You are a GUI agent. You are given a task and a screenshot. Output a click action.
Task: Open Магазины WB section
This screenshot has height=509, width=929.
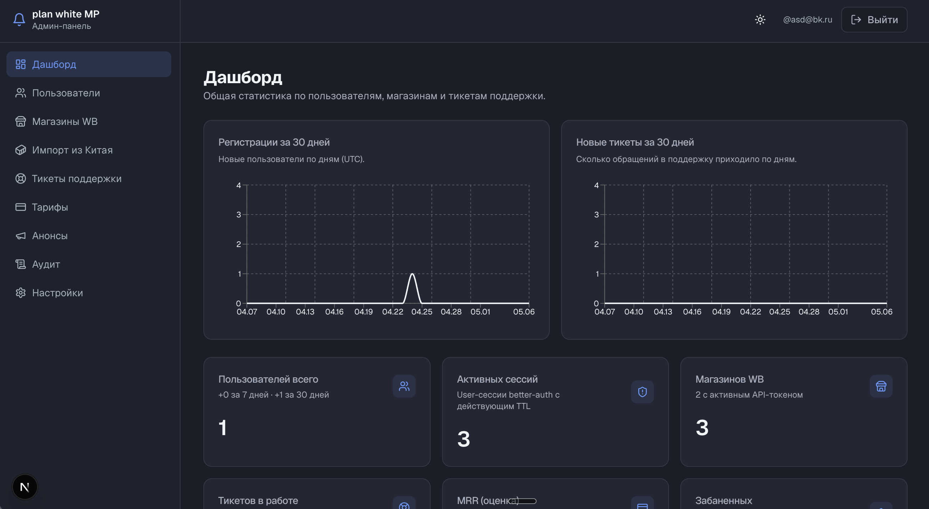click(89, 121)
